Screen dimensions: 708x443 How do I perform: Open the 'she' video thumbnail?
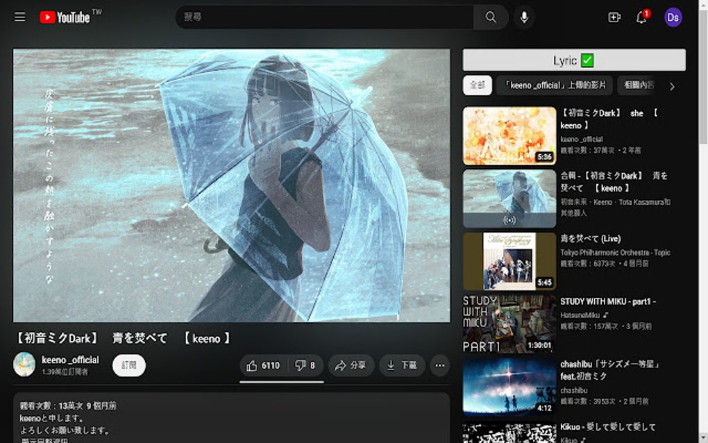click(509, 135)
